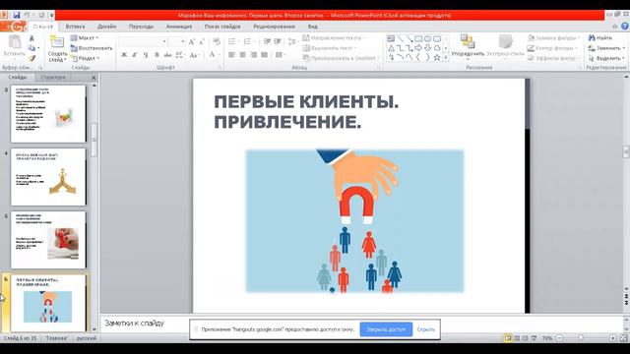The image size is (630, 354).
Task: Close the slides pane with the X
Action: 94,78
